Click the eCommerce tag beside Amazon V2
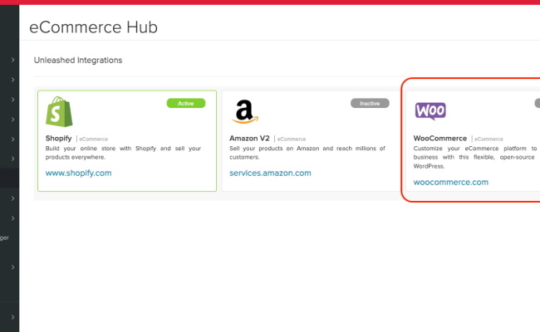The width and height of the screenshot is (540, 332). coord(292,139)
